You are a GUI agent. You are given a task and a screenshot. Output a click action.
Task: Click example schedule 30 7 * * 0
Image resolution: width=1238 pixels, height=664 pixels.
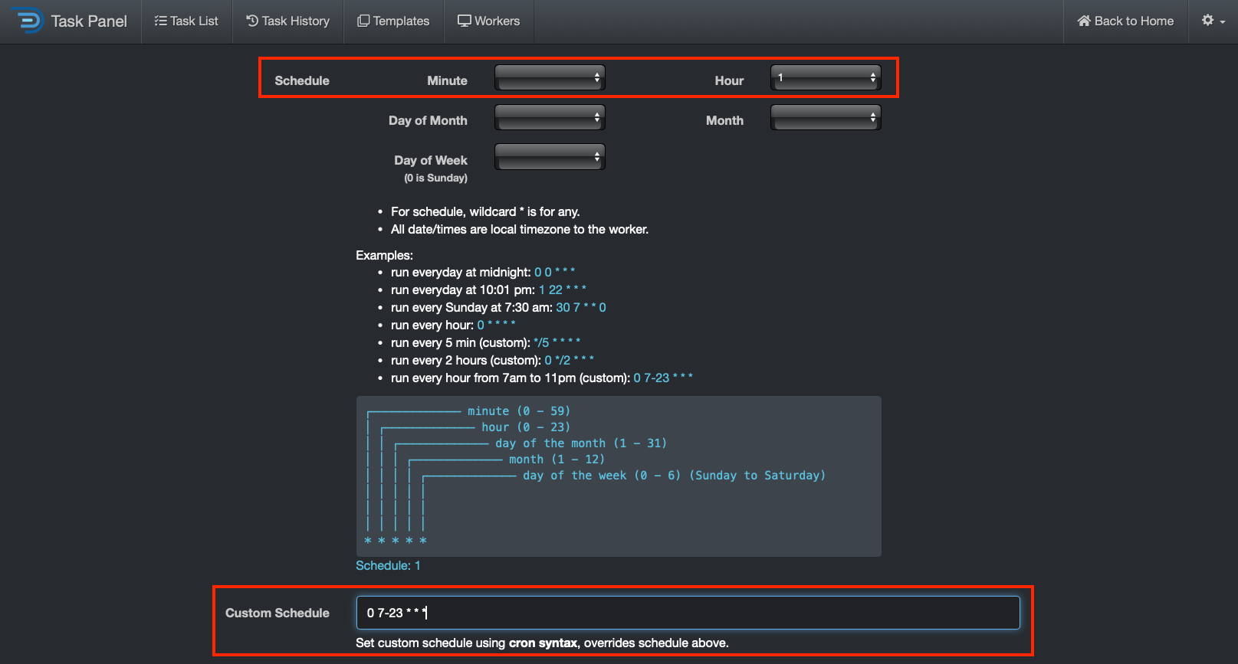pyautogui.click(x=580, y=307)
